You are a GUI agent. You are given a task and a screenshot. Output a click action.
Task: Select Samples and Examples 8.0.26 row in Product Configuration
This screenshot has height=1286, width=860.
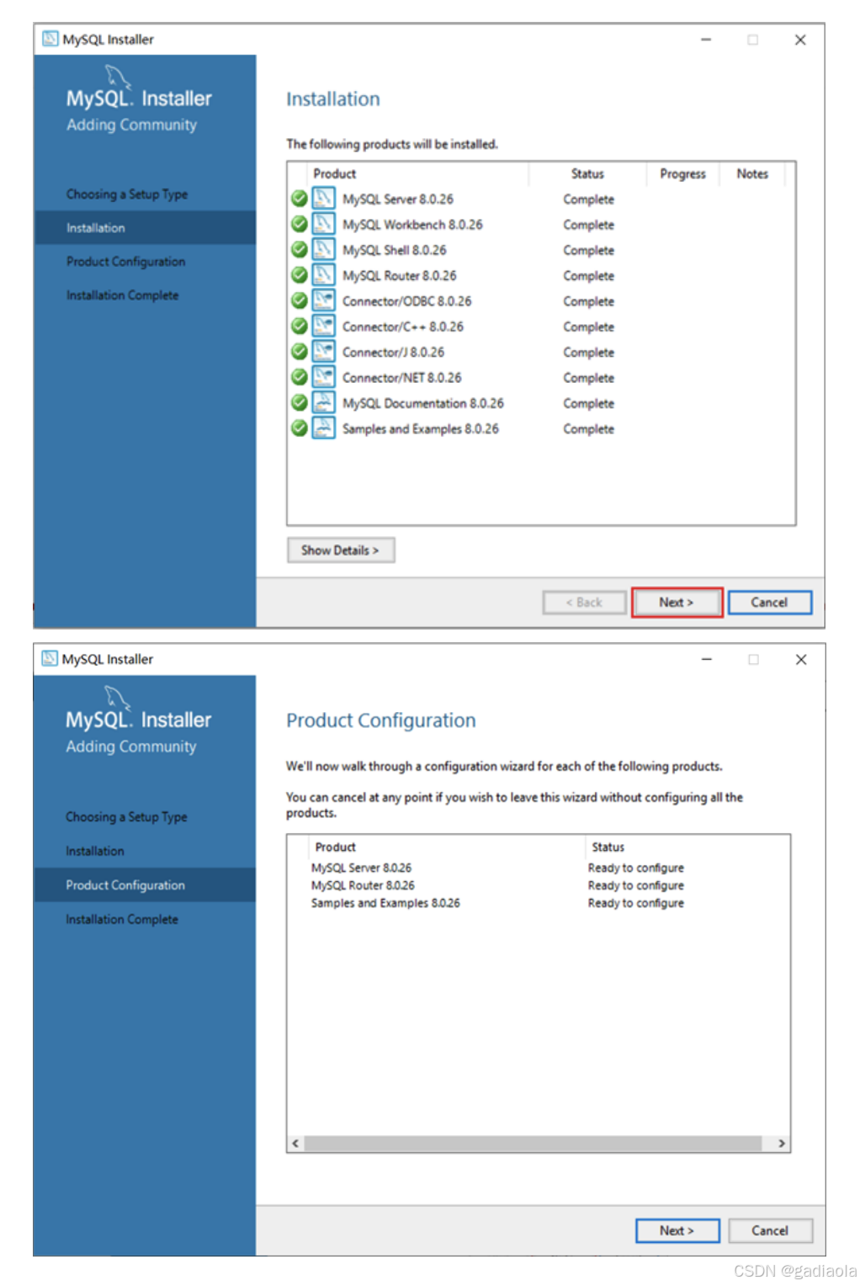tap(539, 903)
